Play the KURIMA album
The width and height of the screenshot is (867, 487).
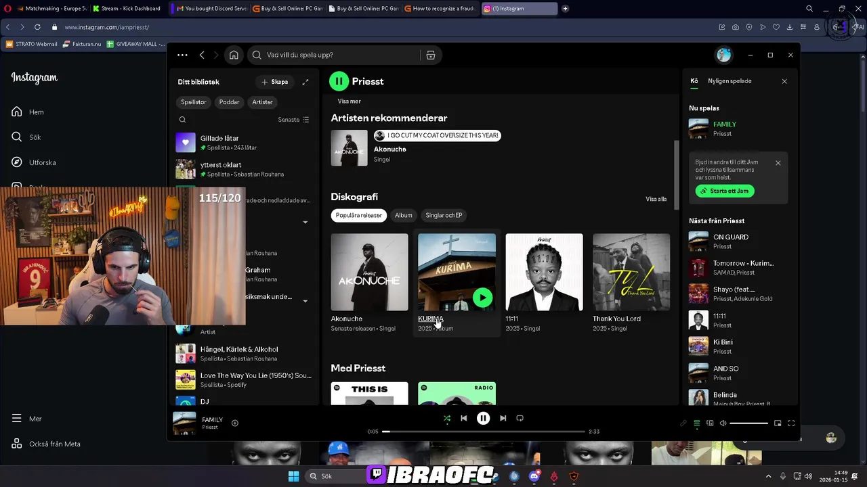(482, 298)
